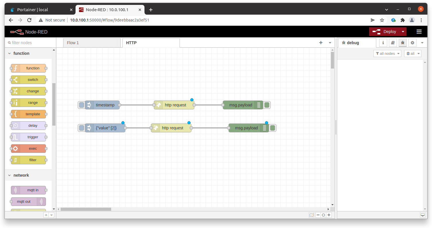
Task: Trigger the timestamp inject node button
Action: [82, 105]
